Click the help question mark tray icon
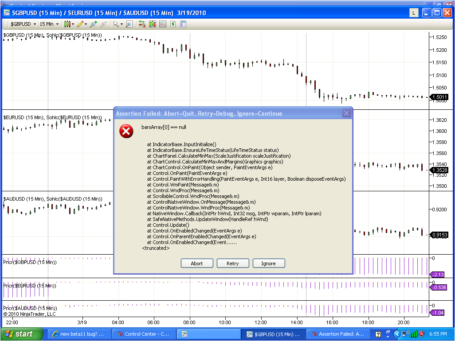Image resolution: width=455 pixels, height=341 pixels. point(378,334)
